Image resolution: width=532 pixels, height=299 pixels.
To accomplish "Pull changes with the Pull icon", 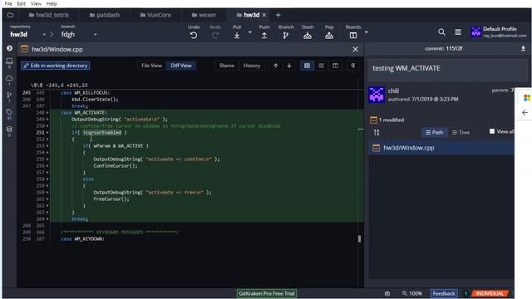I will tap(237, 35).
